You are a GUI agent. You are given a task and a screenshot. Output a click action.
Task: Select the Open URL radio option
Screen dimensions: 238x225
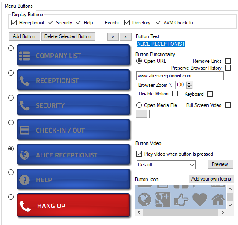139,61
